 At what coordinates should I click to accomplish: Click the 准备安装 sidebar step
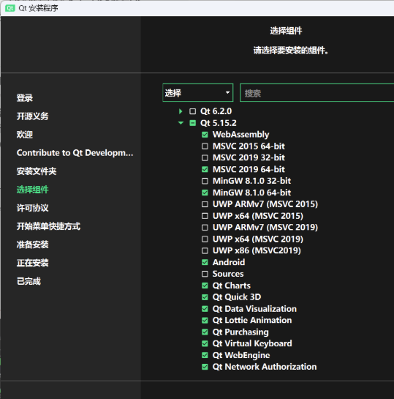[x=32, y=245]
